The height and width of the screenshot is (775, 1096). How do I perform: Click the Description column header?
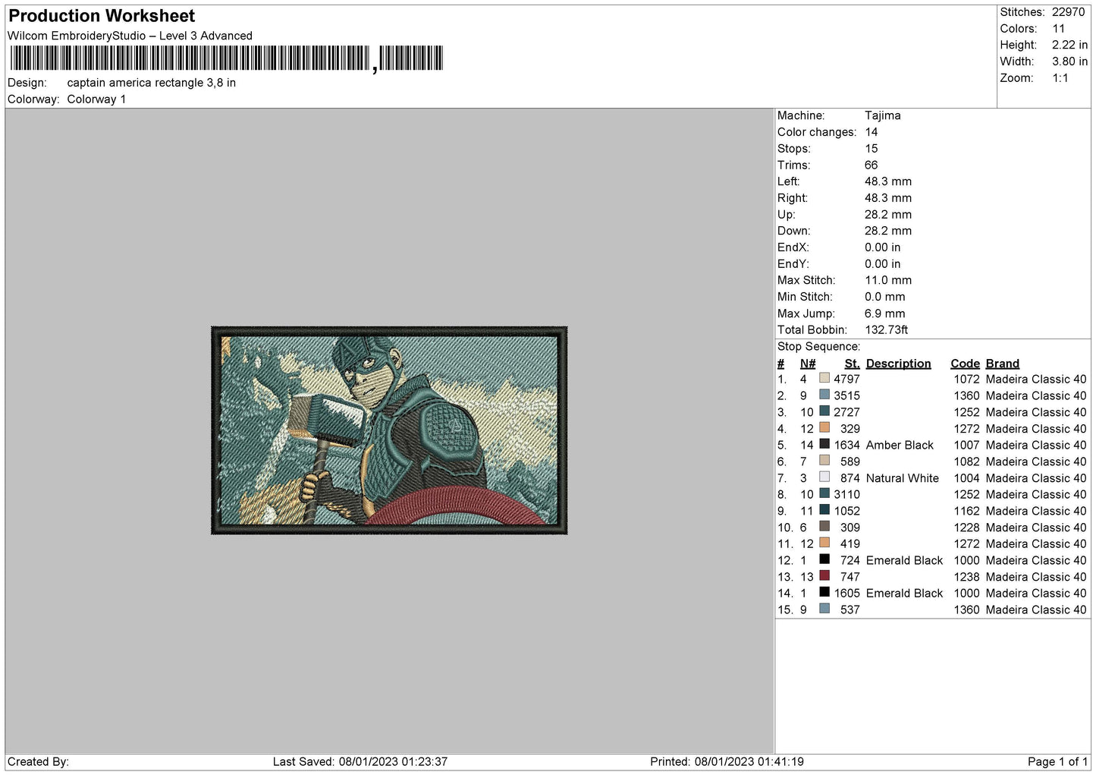(x=898, y=364)
